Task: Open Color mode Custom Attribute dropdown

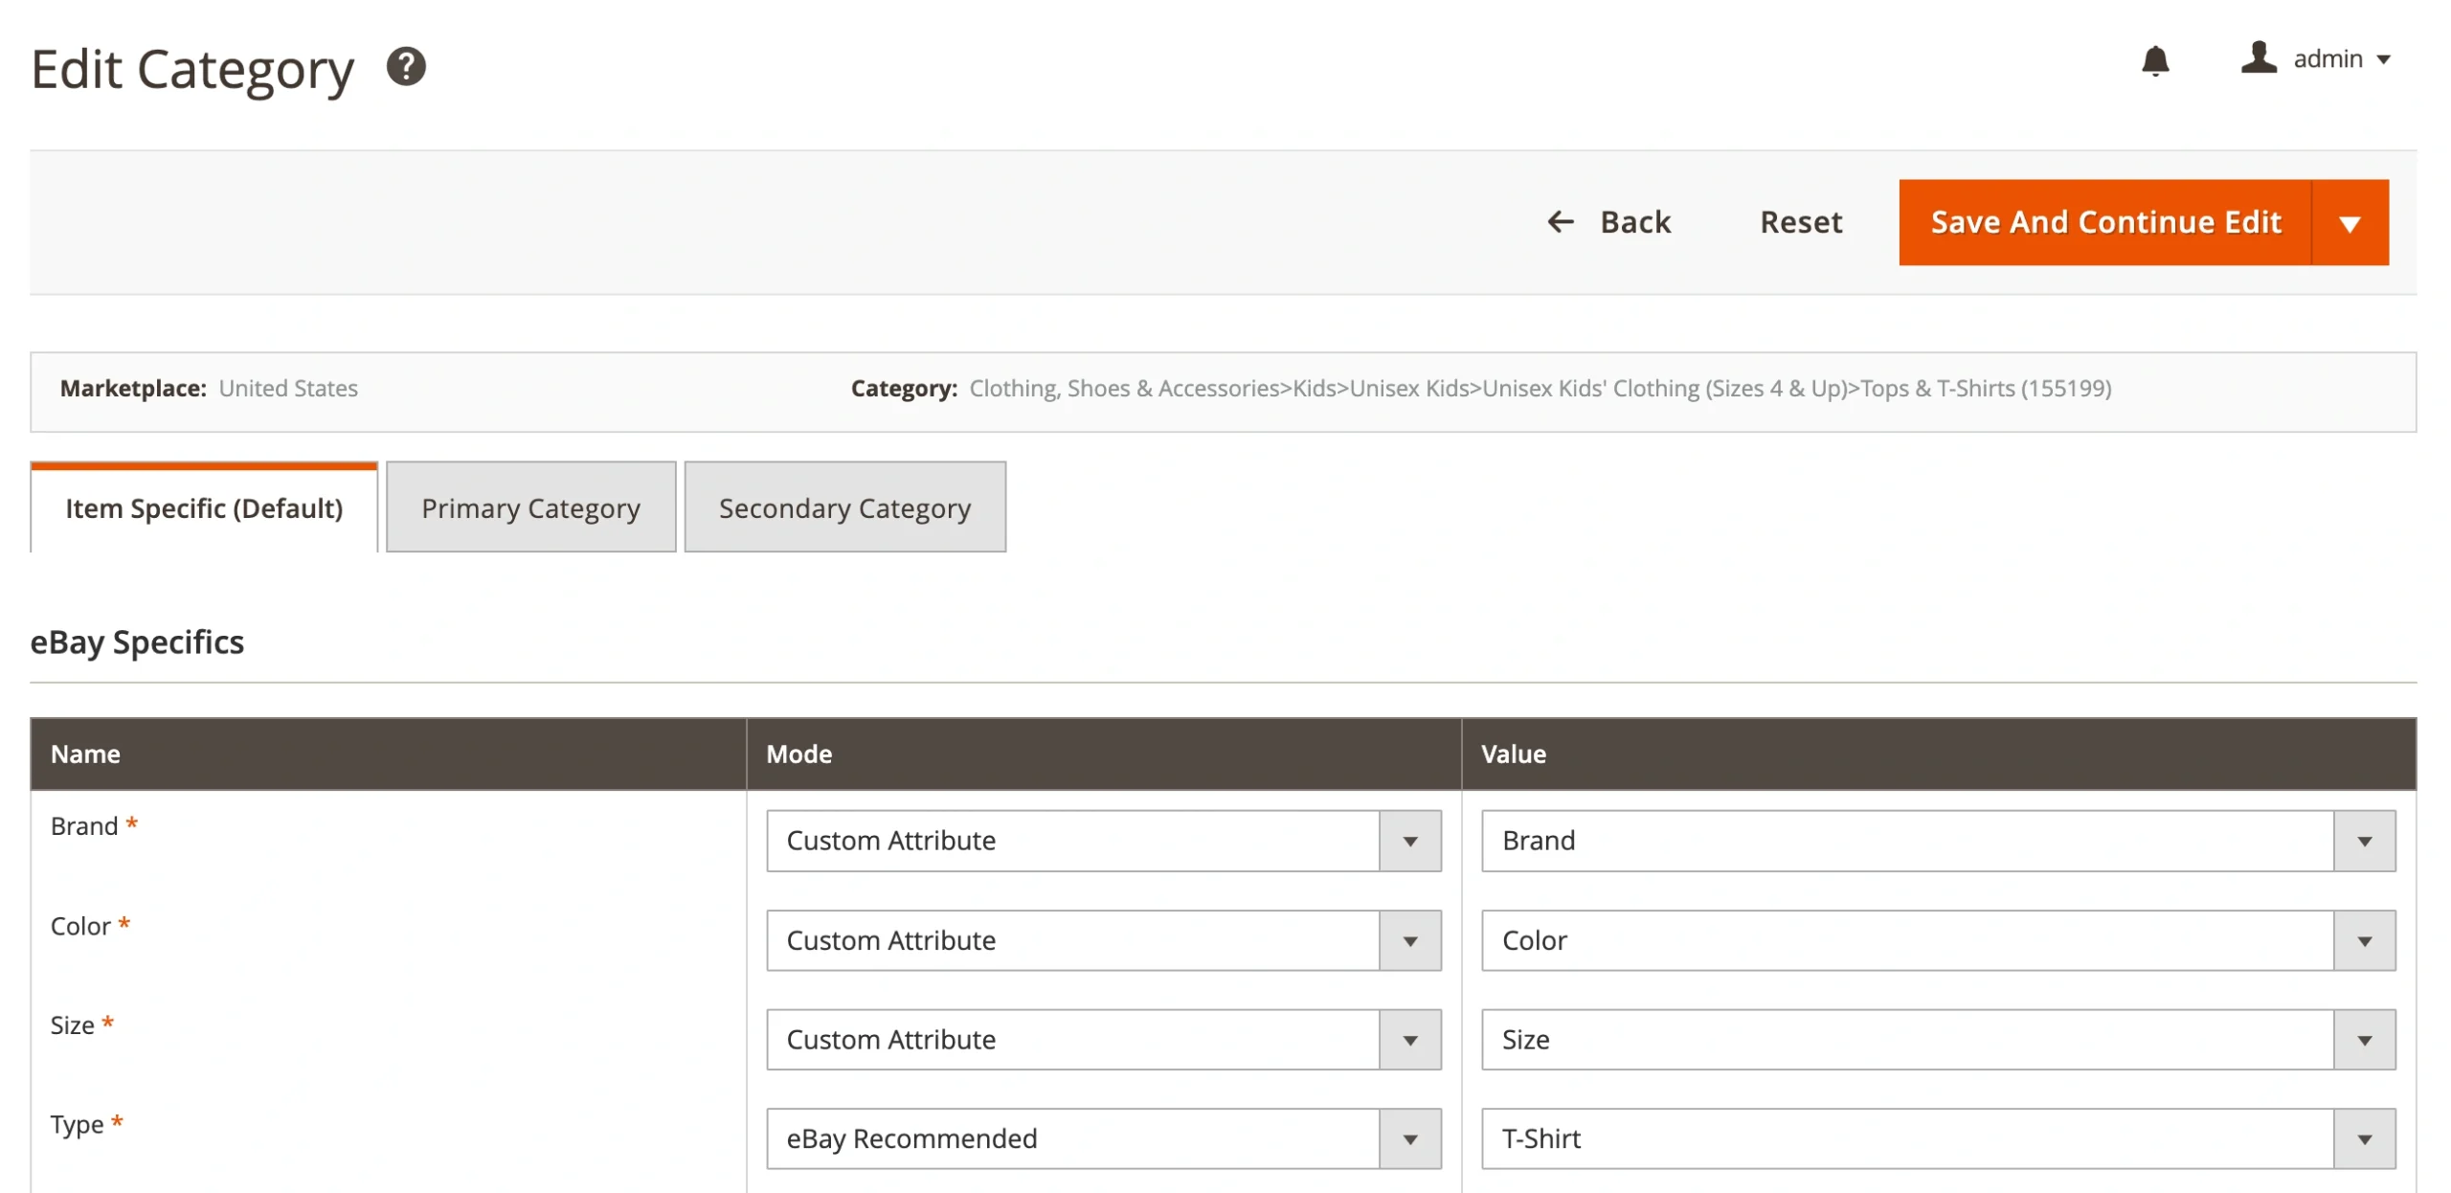Action: 1103,940
